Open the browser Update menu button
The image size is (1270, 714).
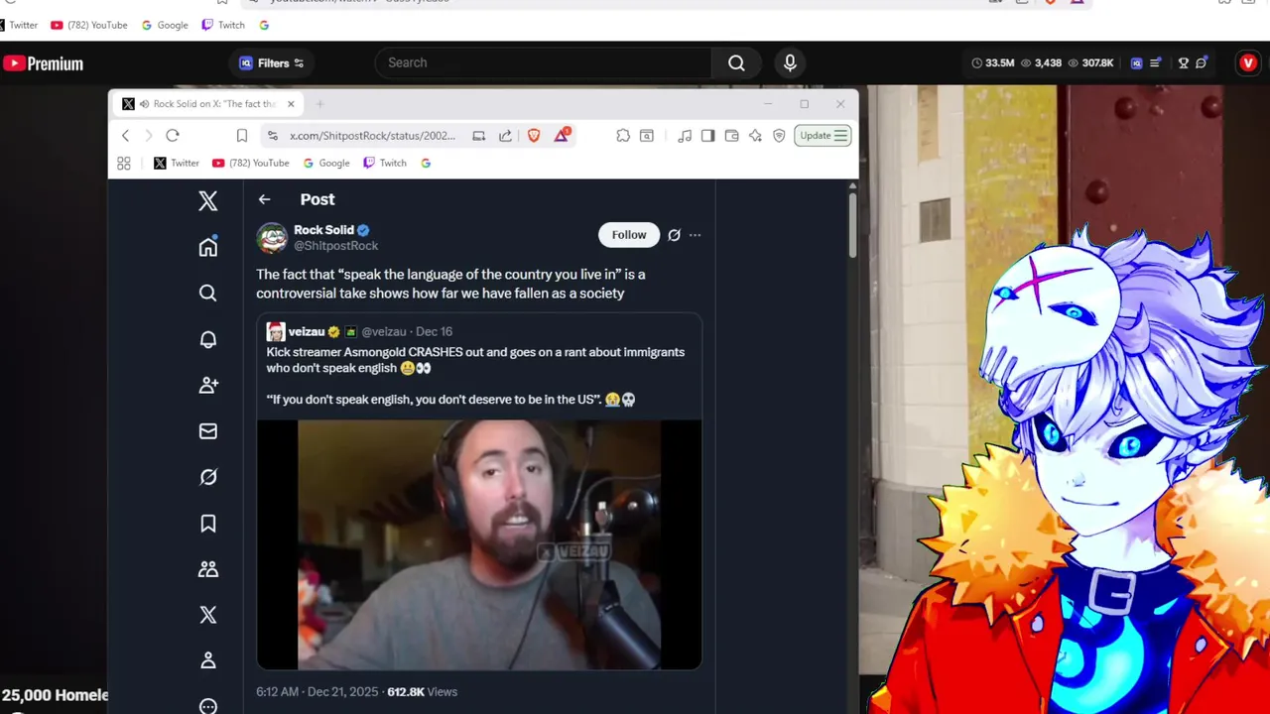coord(824,136)
